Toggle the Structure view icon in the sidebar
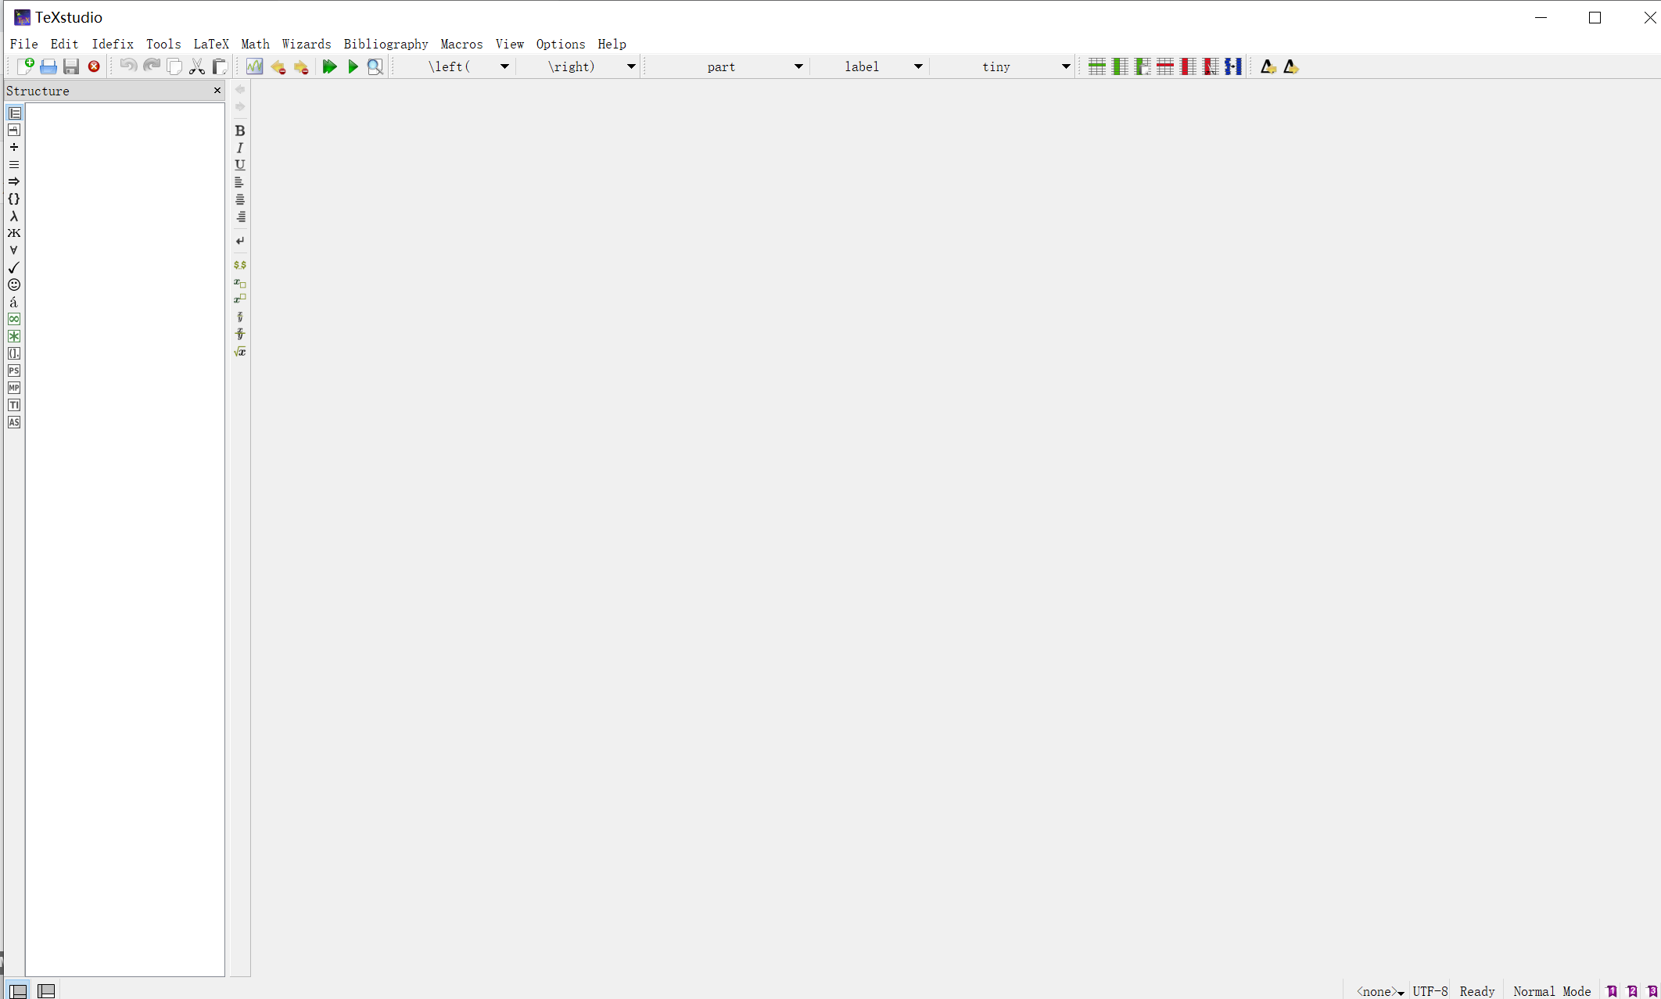Screen dimensions: 1661x999 [14, 113]
